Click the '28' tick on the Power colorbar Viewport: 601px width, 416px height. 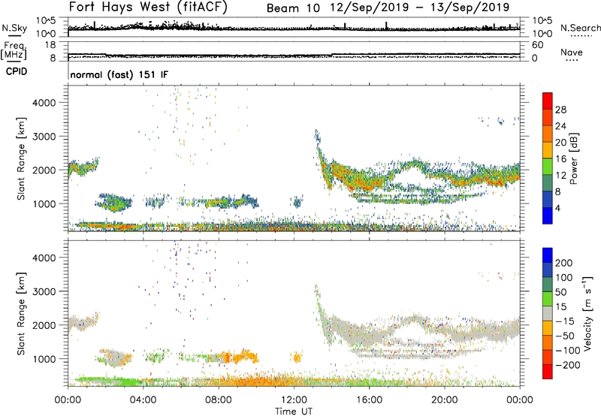pos(560,110)
